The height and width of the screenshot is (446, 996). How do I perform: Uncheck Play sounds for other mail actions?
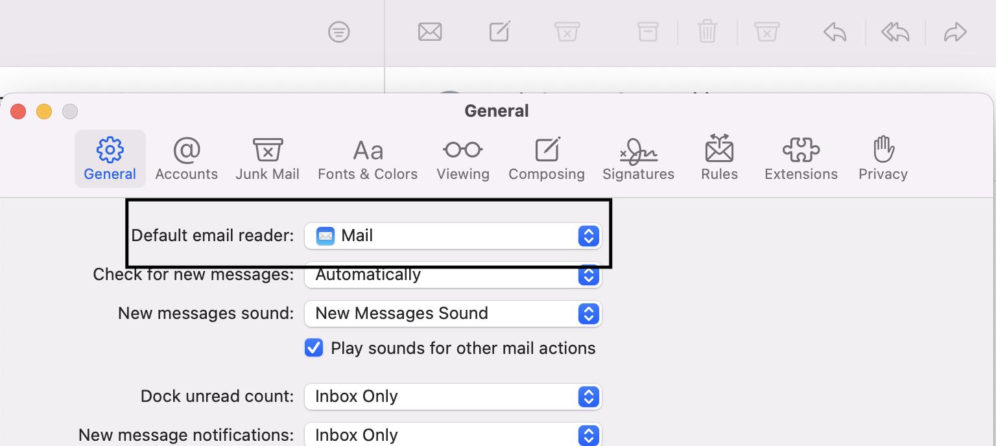(x=314, y=348)
